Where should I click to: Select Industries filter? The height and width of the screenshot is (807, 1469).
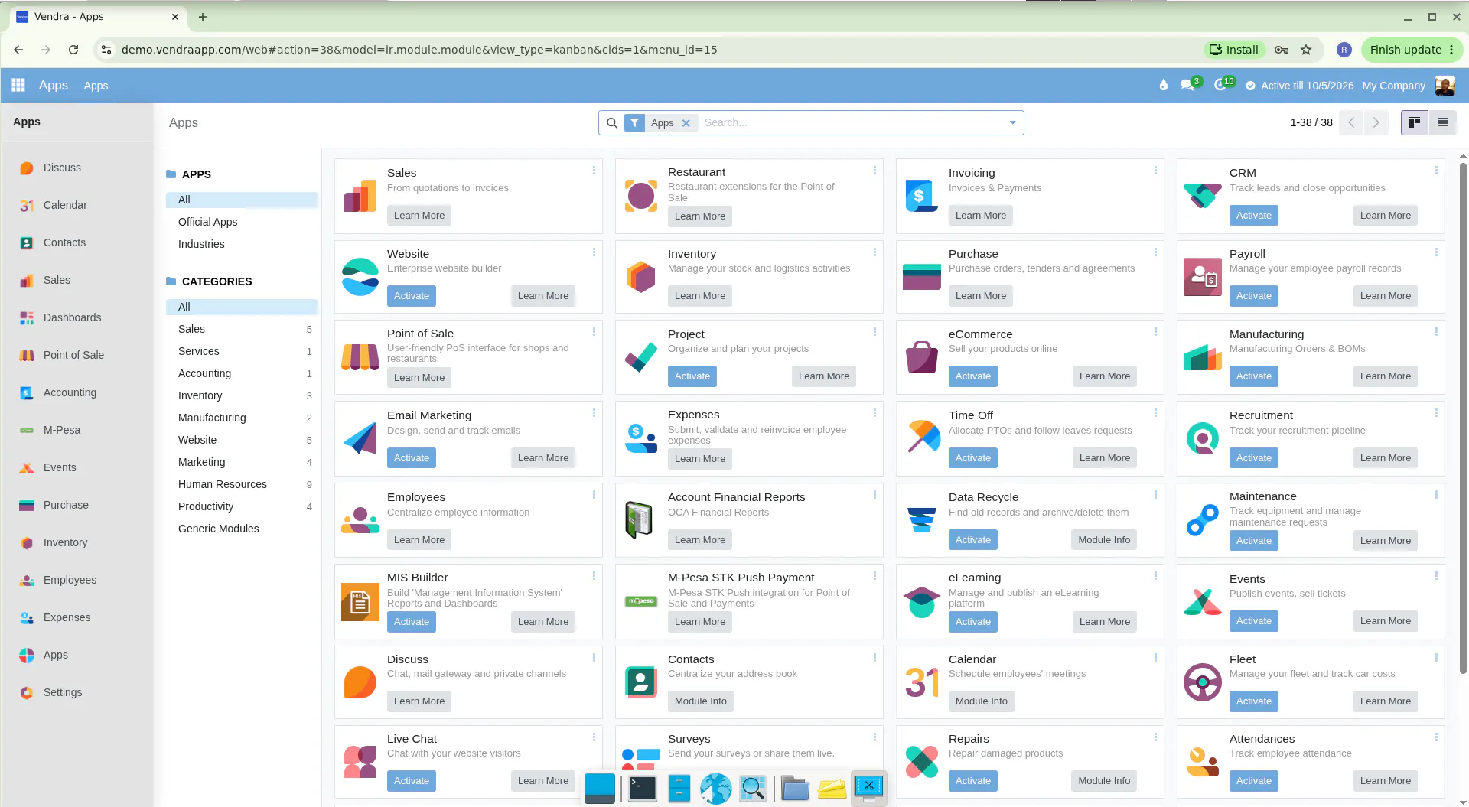tap(201, 244)
